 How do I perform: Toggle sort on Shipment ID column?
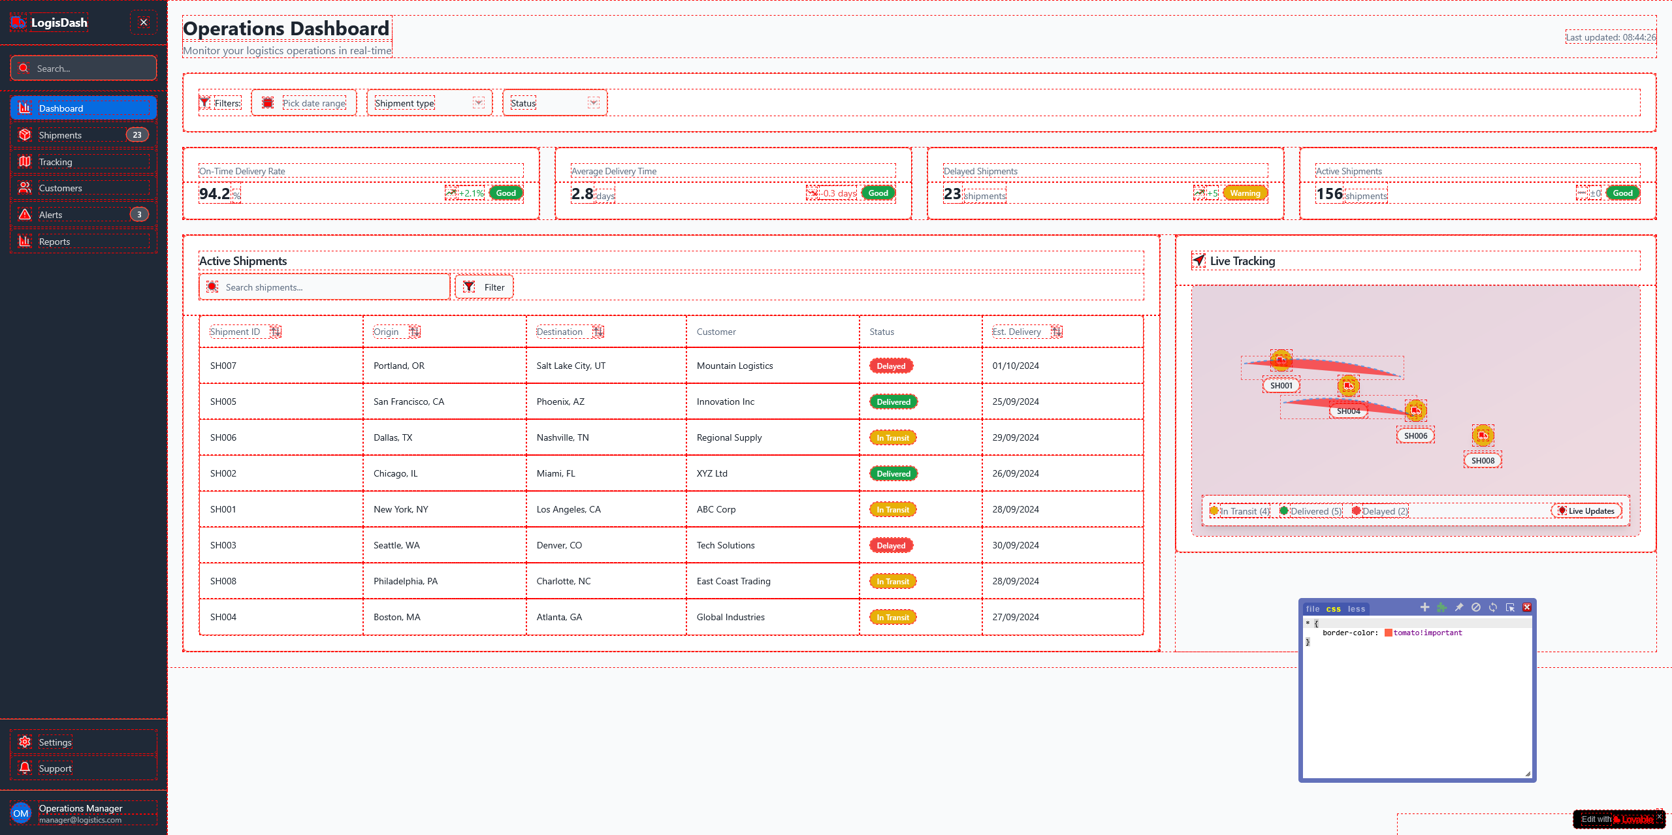click(x=276, y=332)
